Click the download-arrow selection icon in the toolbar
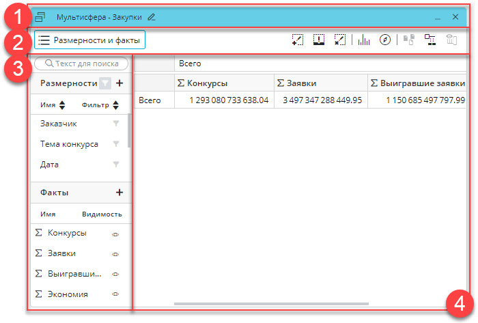 tap(318, 40)
